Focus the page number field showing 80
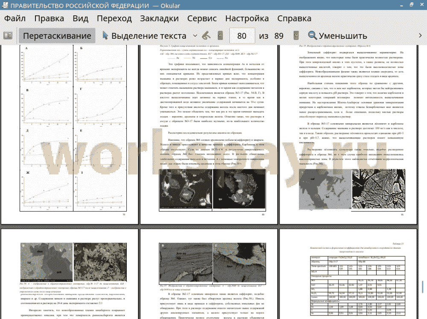This screenshot has height=319, width=427. 242,36
